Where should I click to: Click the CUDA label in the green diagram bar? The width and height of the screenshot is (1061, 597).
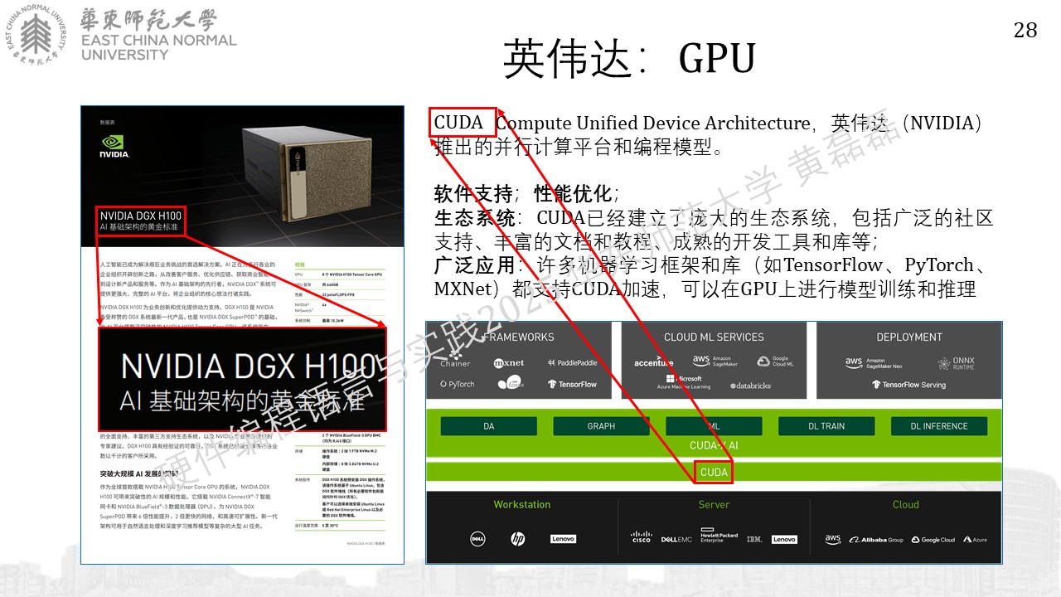tap(714, 473)
